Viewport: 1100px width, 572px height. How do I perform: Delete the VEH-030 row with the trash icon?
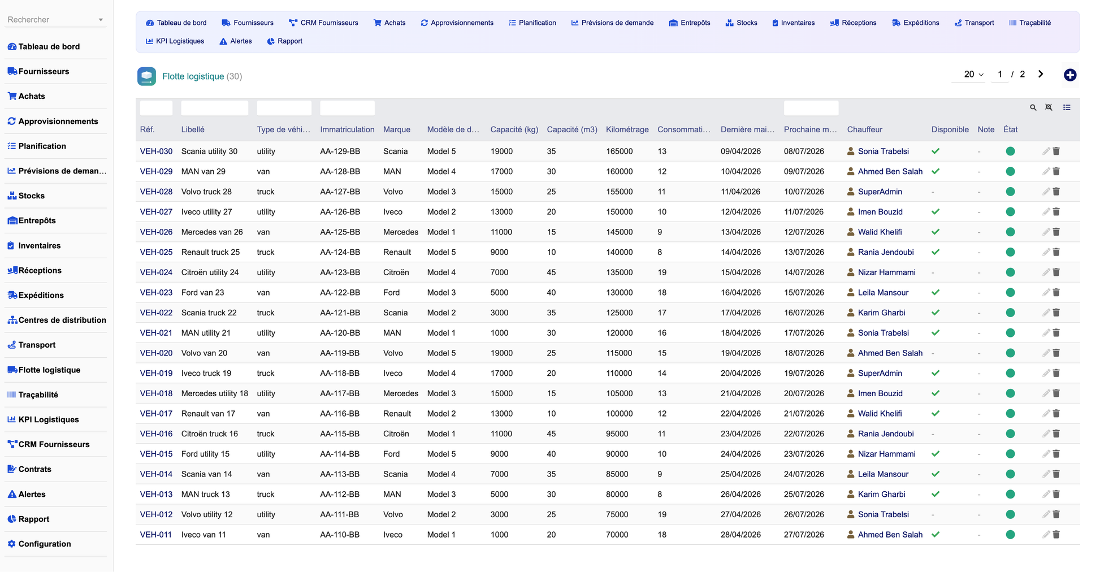[x=1056, y=151]
